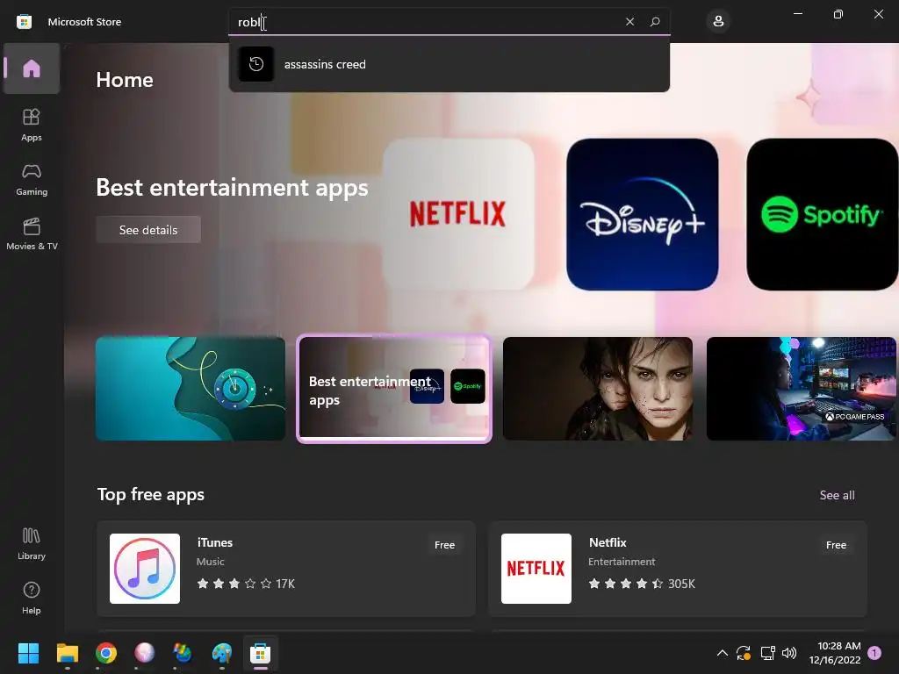Image resolution: width=899 pixels, height=674 pixels.
Task: Open the user account profile icon
Action: (718, 22)
